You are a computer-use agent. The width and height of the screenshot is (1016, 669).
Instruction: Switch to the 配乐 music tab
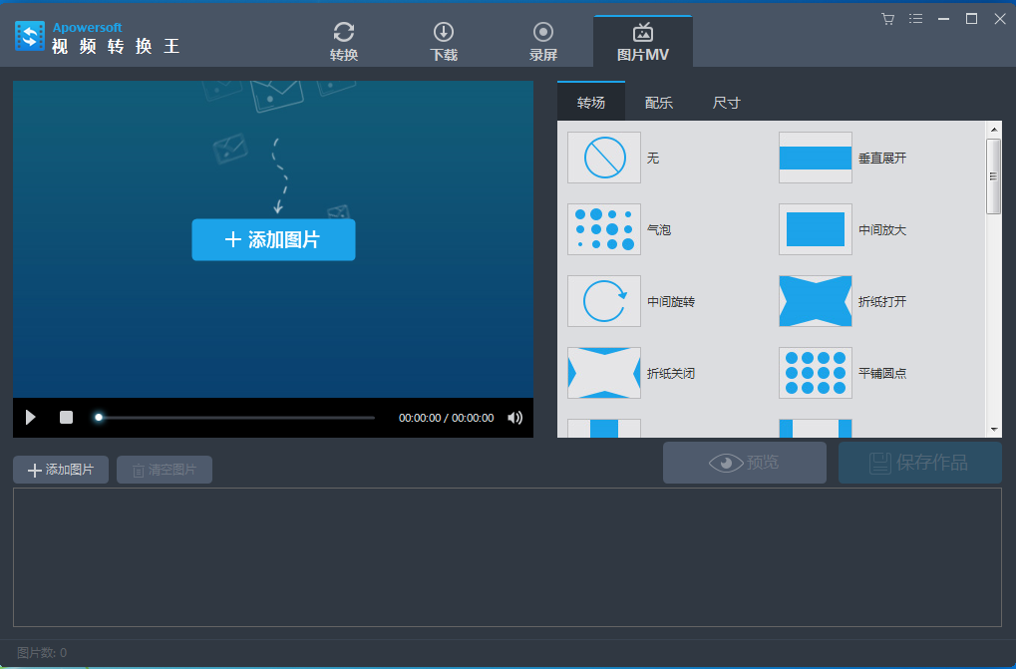point(658,103)
